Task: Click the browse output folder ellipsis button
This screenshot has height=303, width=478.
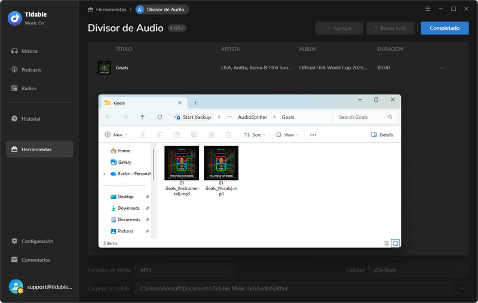Action: [x=462, y=289]
